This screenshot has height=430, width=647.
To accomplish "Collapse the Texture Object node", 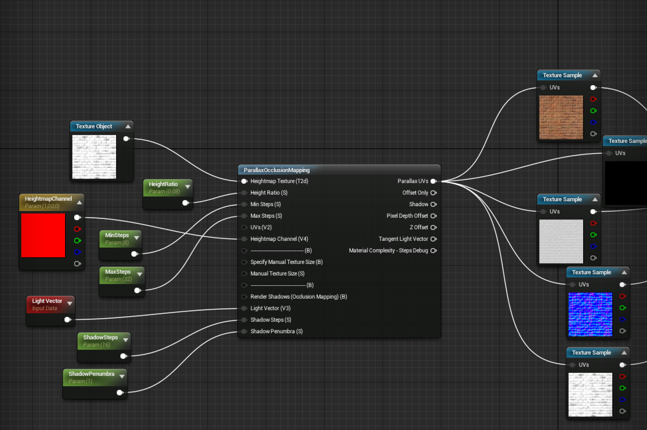I will coord(128,126).
